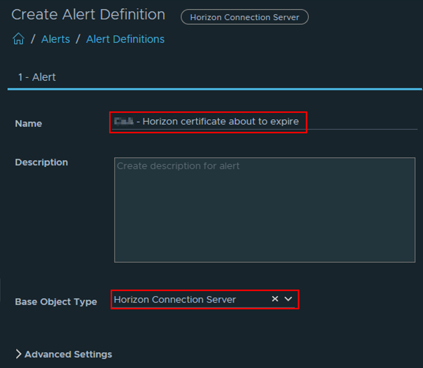Click the Description field label

(x=41, y=162)
